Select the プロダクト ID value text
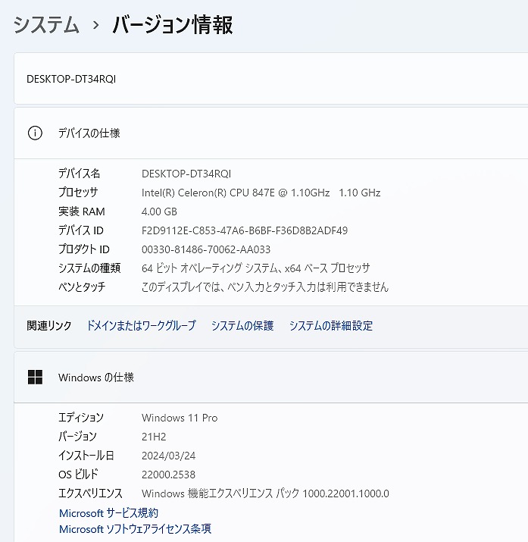 (x=206, y=249)
